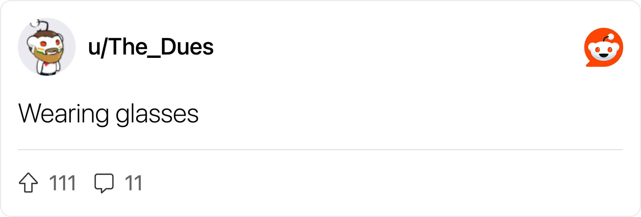641x217 pixels.
Task: Click the comment bubble icon
Action: pyautogui.click(x=104, y=183)
